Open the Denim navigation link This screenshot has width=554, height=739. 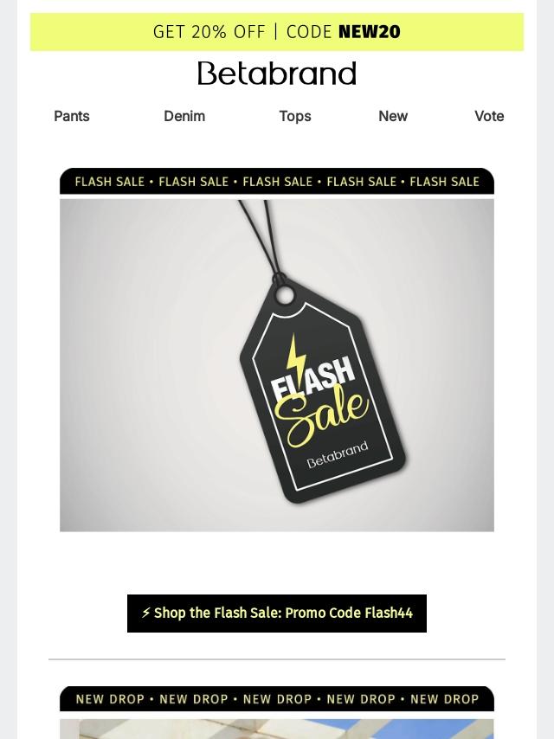(x=184, y=116)
